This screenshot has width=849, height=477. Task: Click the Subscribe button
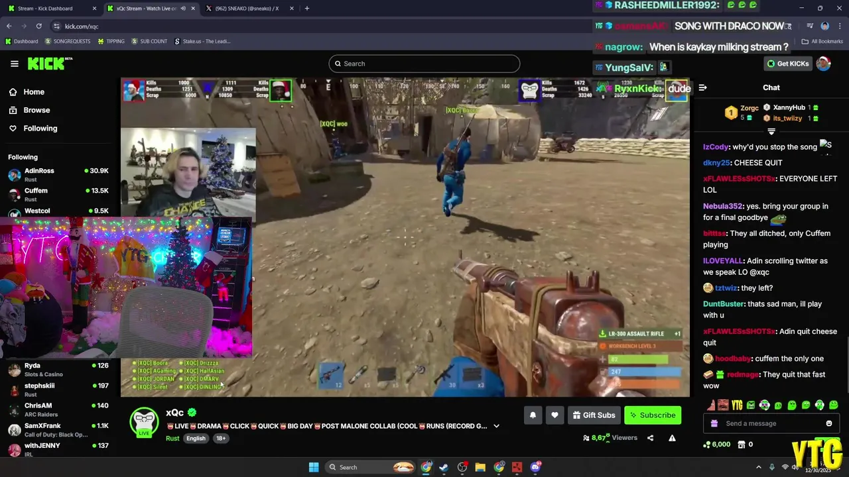[x=653, y=415]
